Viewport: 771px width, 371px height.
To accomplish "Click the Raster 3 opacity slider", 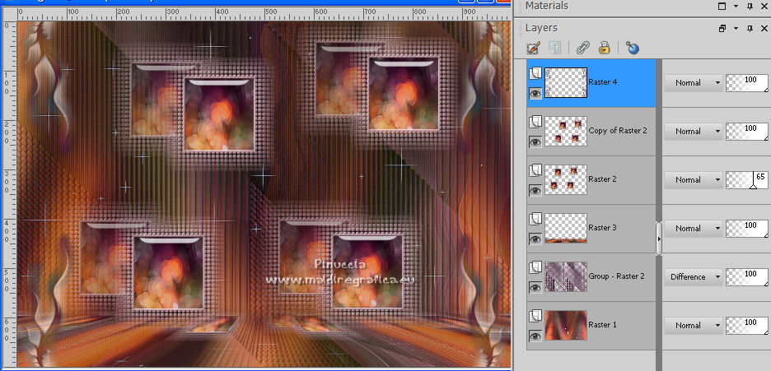I will click(747, 228).
